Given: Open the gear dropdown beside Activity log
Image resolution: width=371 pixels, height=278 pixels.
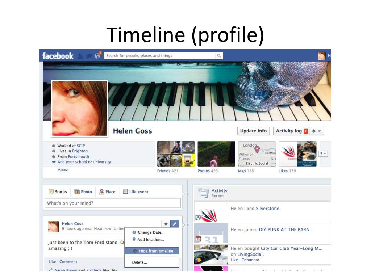Looking at the screenshot, I should click(316, 131).
